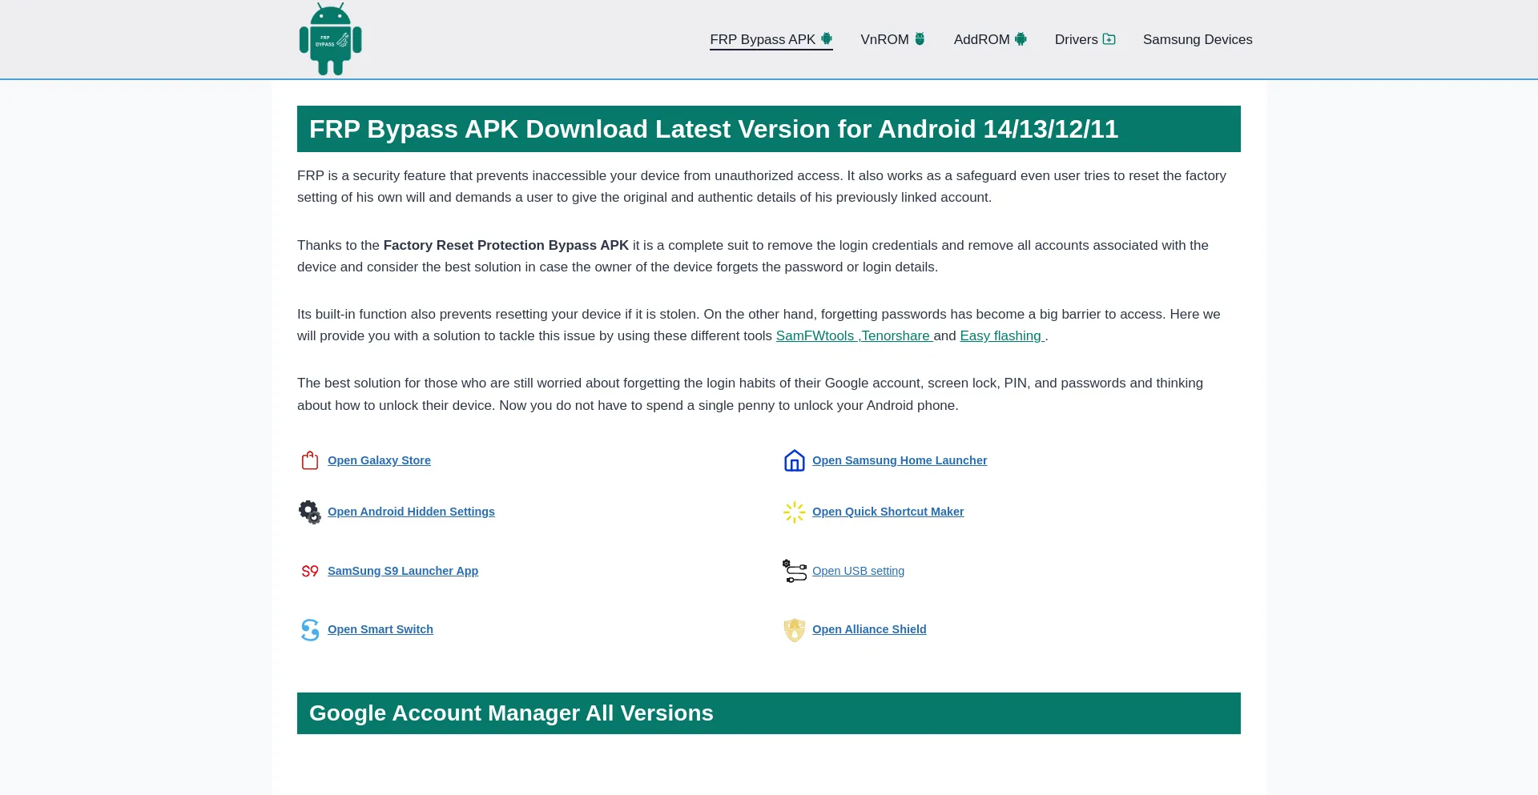This screenshot has width=1538, height=795.
Task: Open the SamFWtools link in the paragraph
Action: tap(816, 336)
